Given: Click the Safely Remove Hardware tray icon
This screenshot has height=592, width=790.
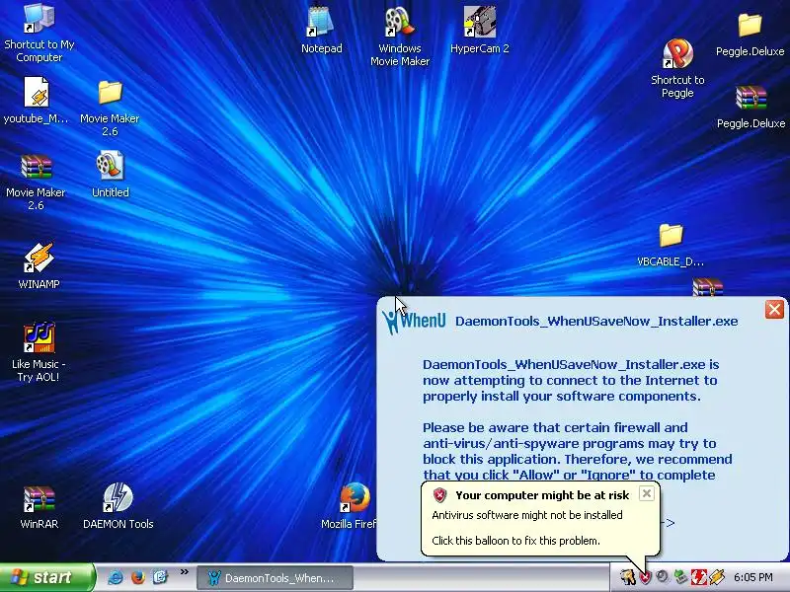Looking at the screenshot, I should (x=680, y=577).
